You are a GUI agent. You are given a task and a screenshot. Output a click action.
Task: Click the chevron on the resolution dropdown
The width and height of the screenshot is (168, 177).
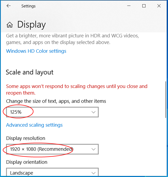pyautogui.click(x=93, y=149)
